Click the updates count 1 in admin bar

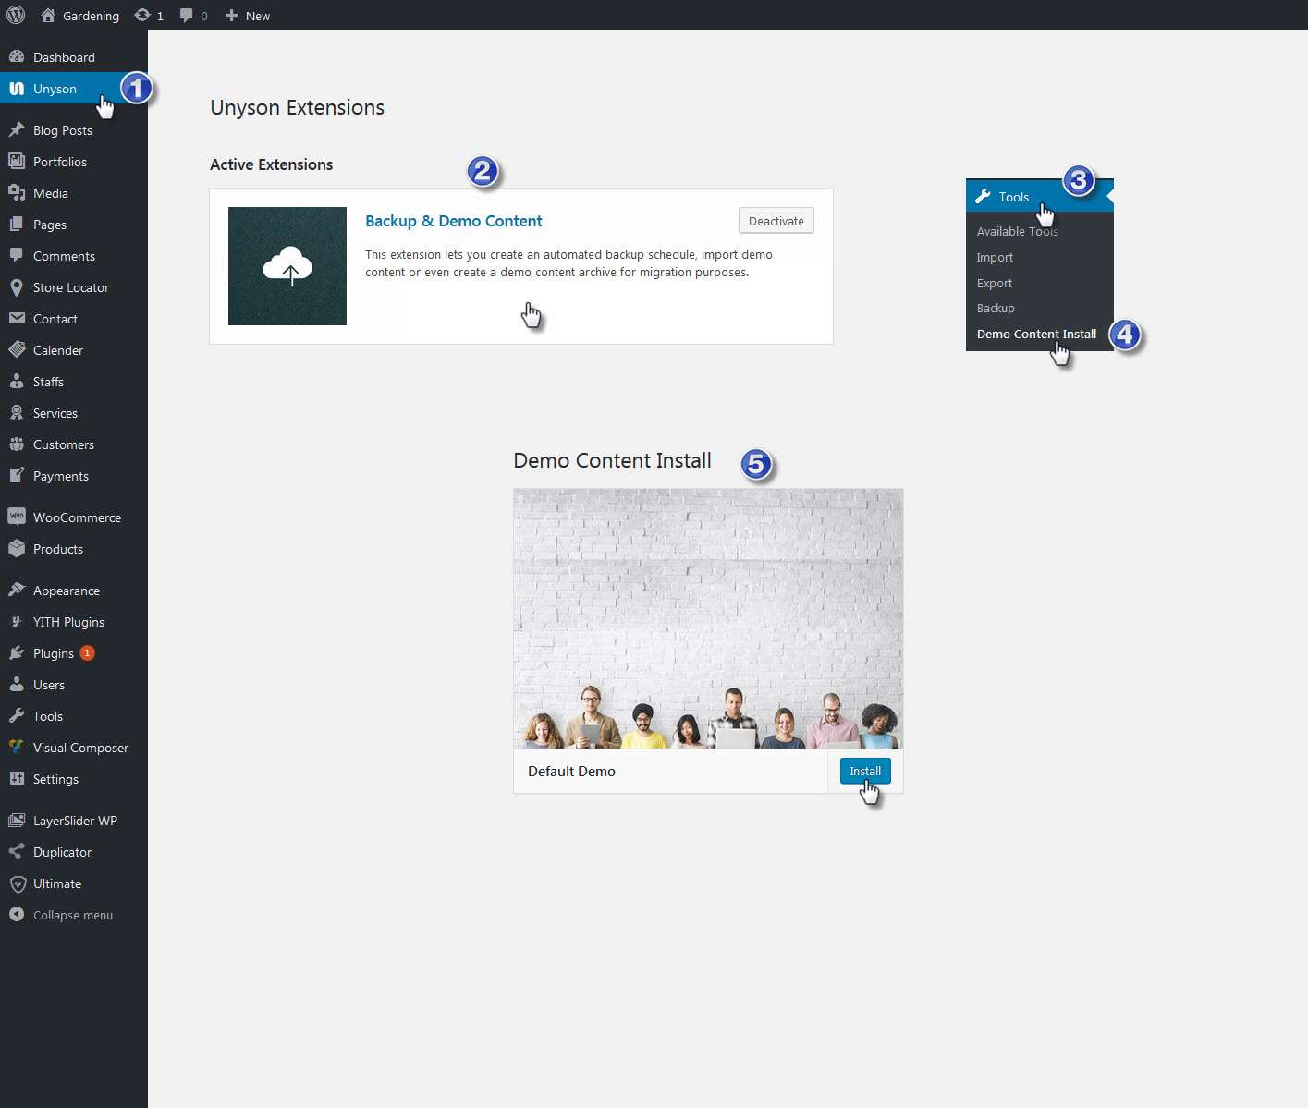click(160, 16)
